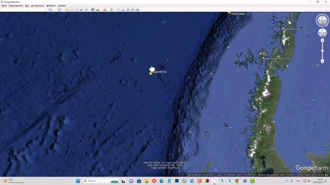The width and height of the screenshot is (330, 185).
Task: Open the Инструменты menu
Action: (38, 6)
